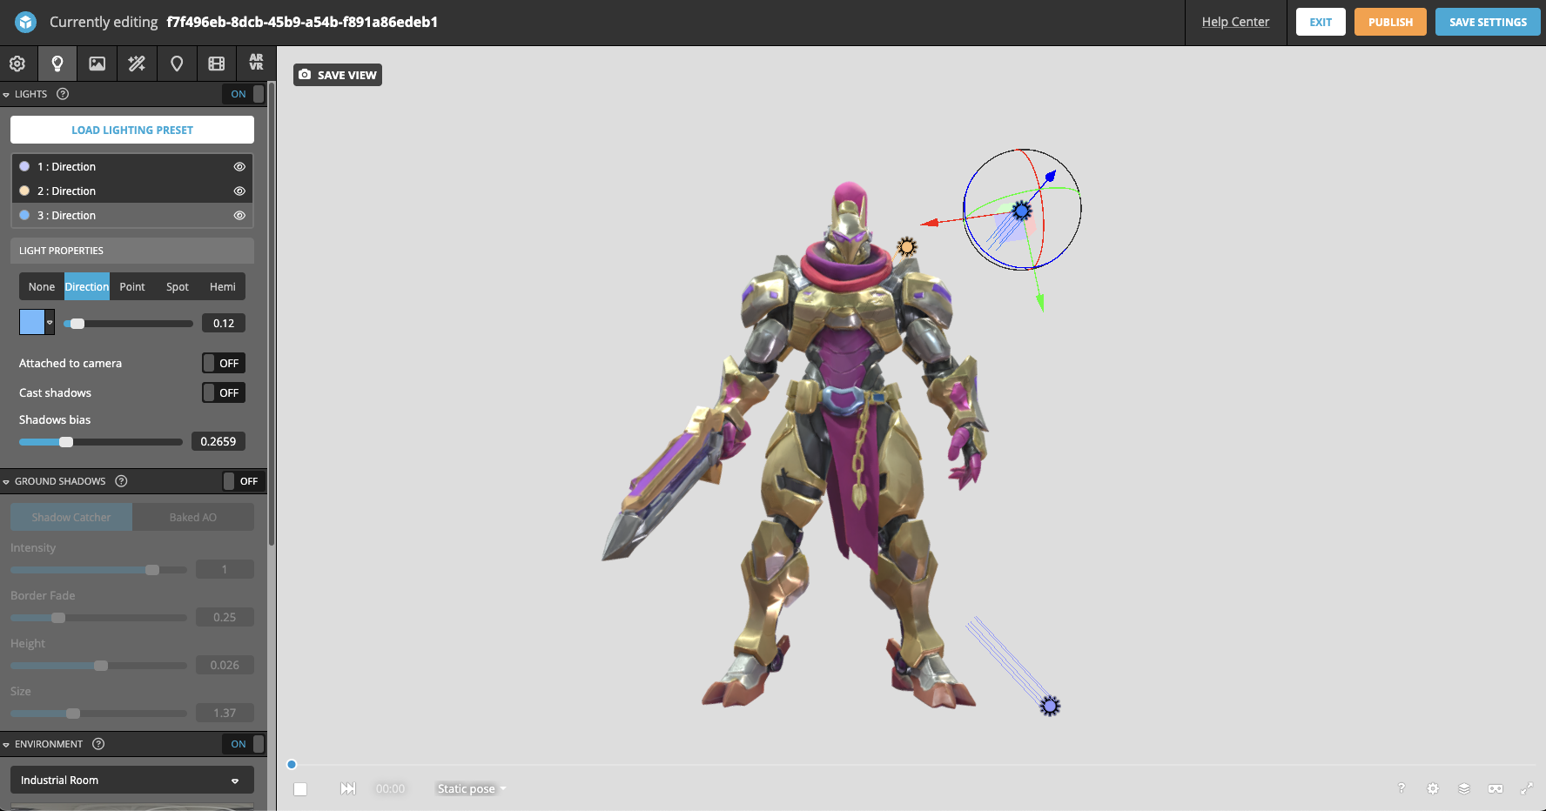Open the Static pose animation dropdown

pyautogui.click(x=471, y=788)
